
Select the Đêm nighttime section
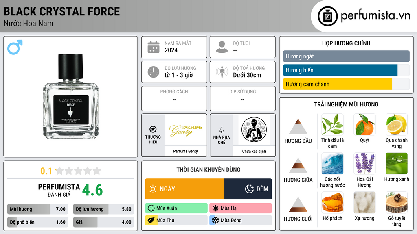click(248, 189)
